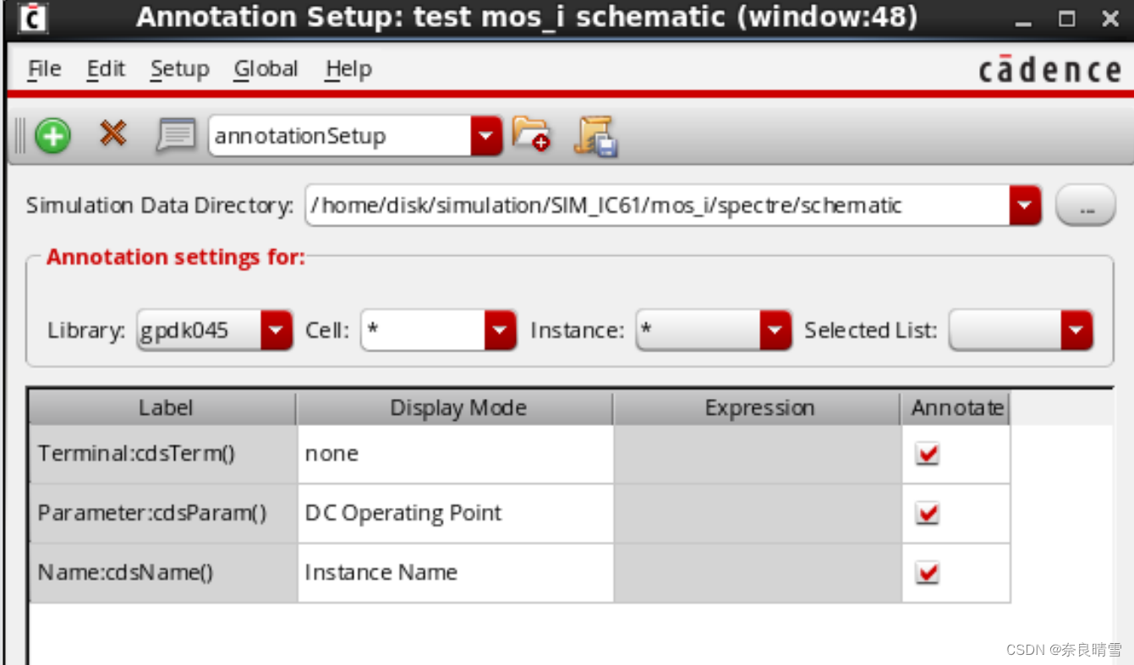Screen dimensions: 1134x665
Task: Click the browse "..." directory button
Action: [x=1086, y=206]
